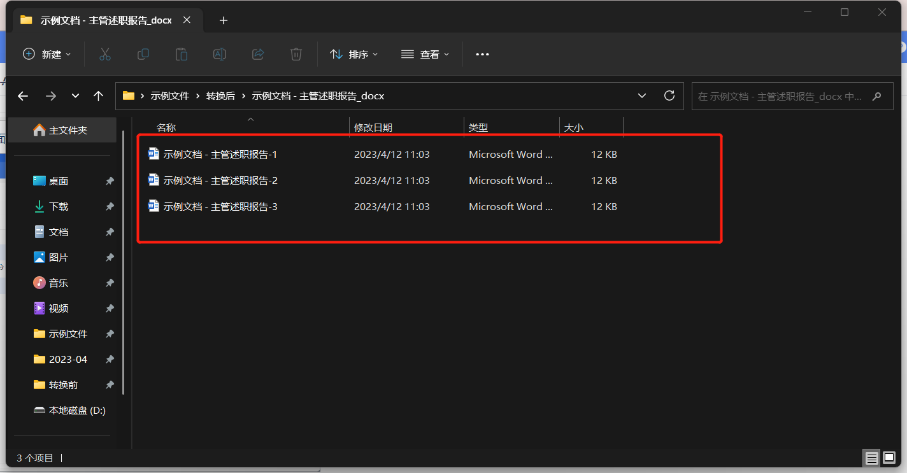Add a new File Explorer tab

coord(223,20)
